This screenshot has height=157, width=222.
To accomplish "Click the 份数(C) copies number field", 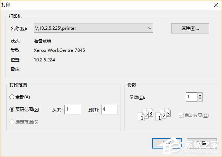I will (x=192, y=97).
